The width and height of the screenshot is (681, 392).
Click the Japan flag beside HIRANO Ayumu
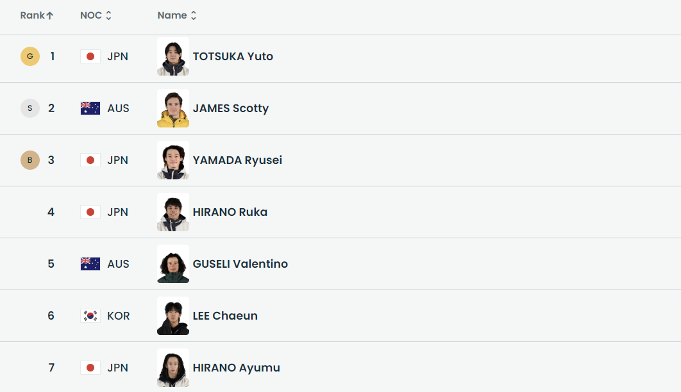tap(90, 368)
